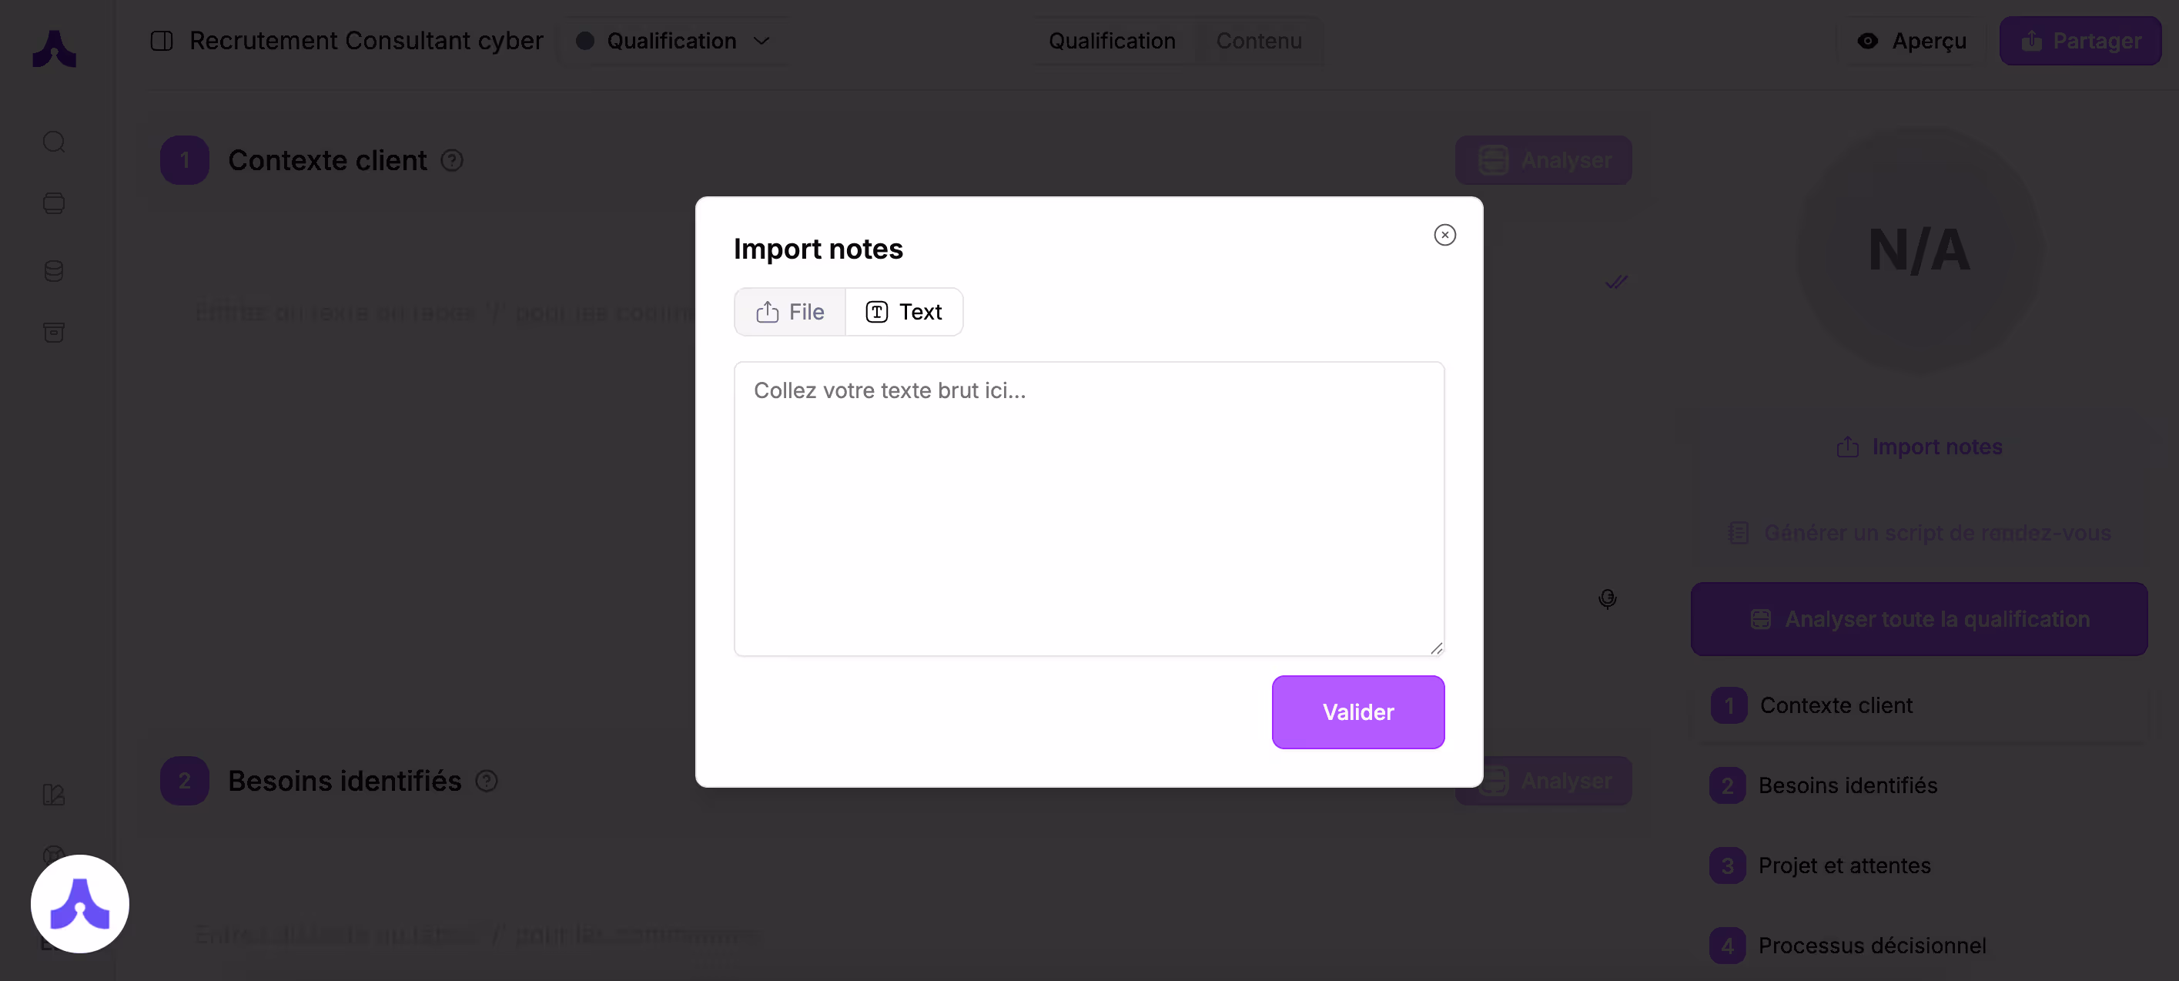Click inside the Collez votre texte brut field
The height and width of the screenshot is (981, 2179).
tap(1088, 507)
